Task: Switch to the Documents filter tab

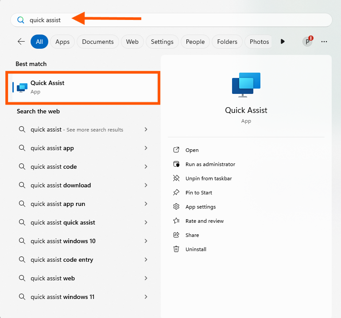Action: pyautogui.click(x=98, y=42)
